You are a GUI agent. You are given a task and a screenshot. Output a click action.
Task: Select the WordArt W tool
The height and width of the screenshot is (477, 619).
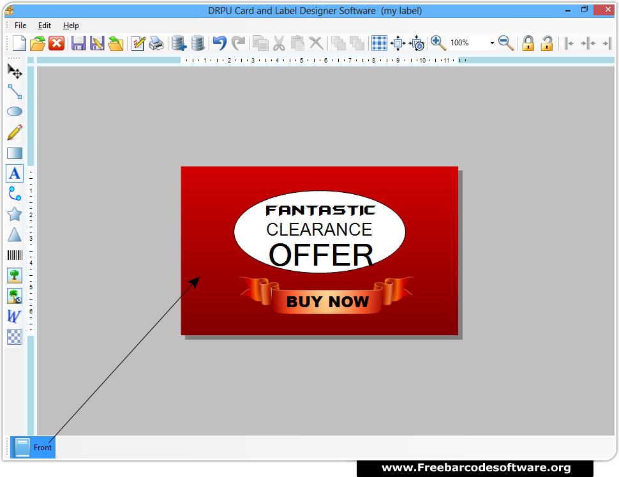tap(15, 316)
